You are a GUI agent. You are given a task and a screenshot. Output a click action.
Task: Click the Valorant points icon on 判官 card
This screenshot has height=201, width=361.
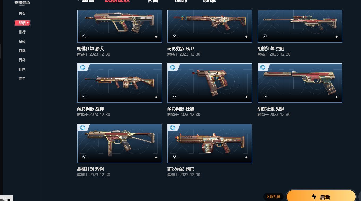point(175,157)
